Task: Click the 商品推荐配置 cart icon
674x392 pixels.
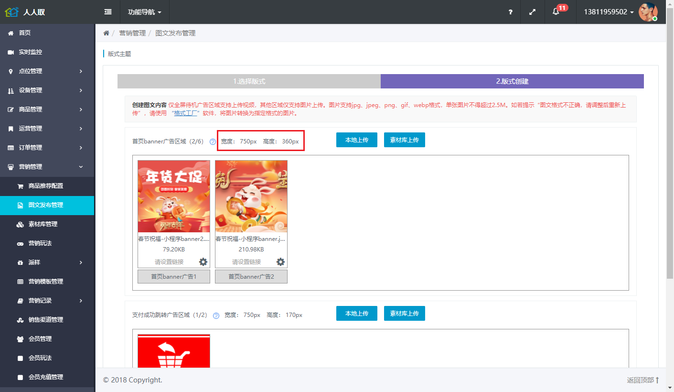Action: (20, 186)
